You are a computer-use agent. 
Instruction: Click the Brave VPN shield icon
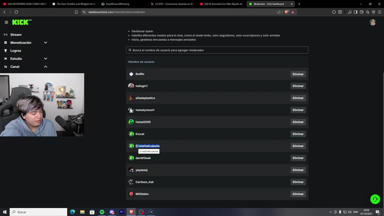373,12
